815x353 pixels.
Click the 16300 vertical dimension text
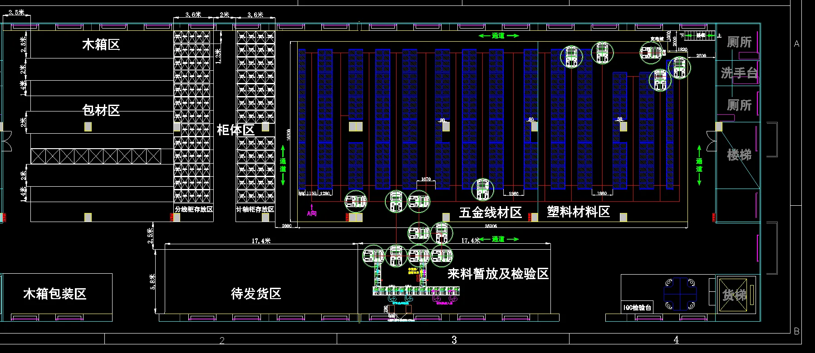288,135
